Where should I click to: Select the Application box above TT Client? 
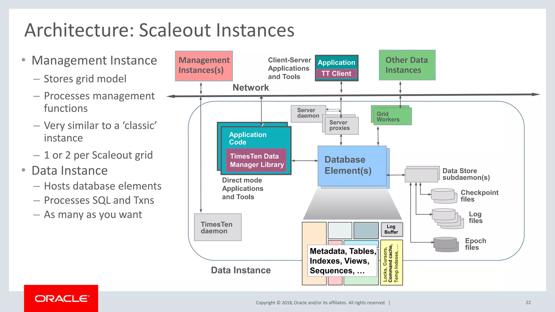click(x=336, y=63)
